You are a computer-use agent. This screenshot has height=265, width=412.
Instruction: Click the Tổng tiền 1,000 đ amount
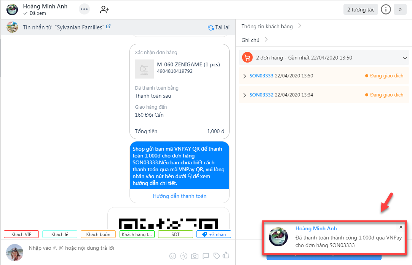point(216,131)
